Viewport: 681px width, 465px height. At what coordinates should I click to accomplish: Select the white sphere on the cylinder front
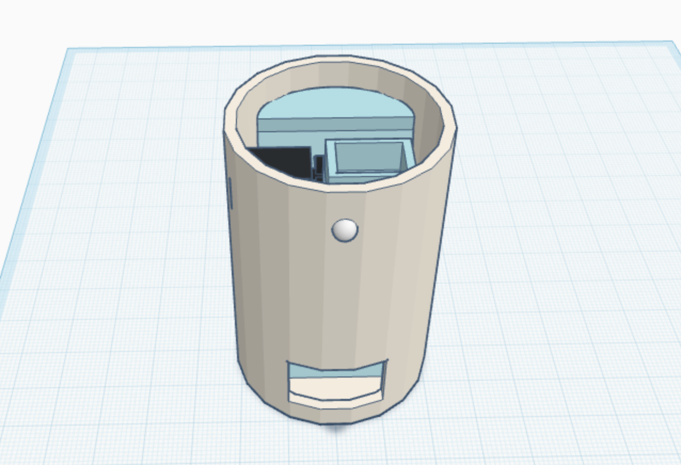tap(345, 230)
